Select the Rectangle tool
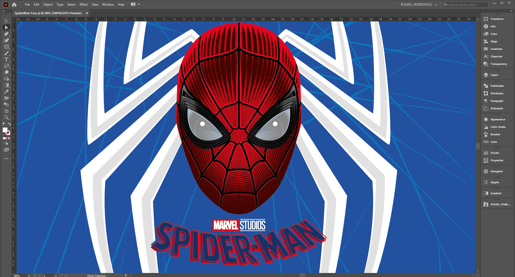Screen dimensions: 515x277 pyautogui.click(x=6, y=47)
